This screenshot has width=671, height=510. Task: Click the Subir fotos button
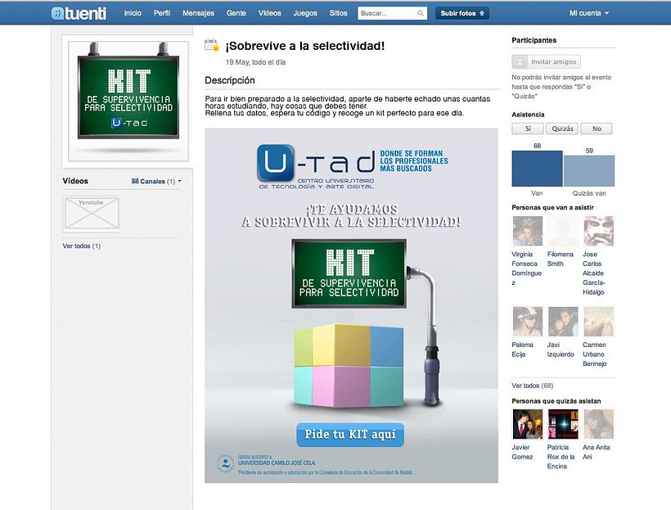click(x=462, y=13)
